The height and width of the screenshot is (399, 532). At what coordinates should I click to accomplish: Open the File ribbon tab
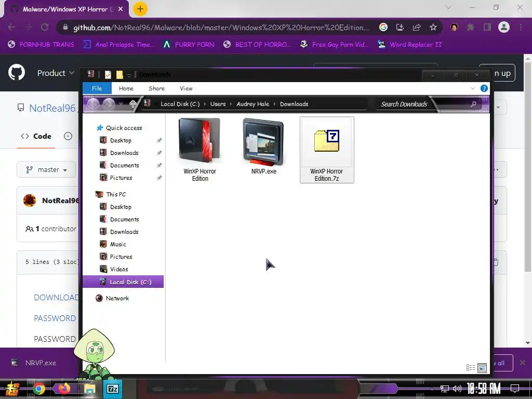point(97,88)
